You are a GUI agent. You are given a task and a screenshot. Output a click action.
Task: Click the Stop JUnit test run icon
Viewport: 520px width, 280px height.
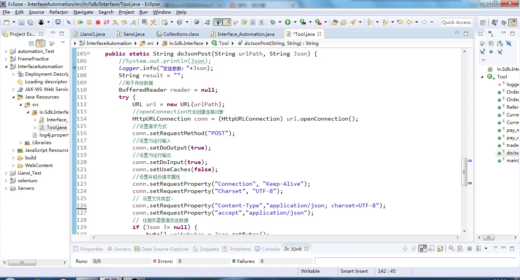click(x=469, y=248)
